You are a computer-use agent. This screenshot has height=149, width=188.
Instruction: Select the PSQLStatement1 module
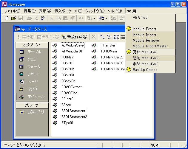[74, 111]
